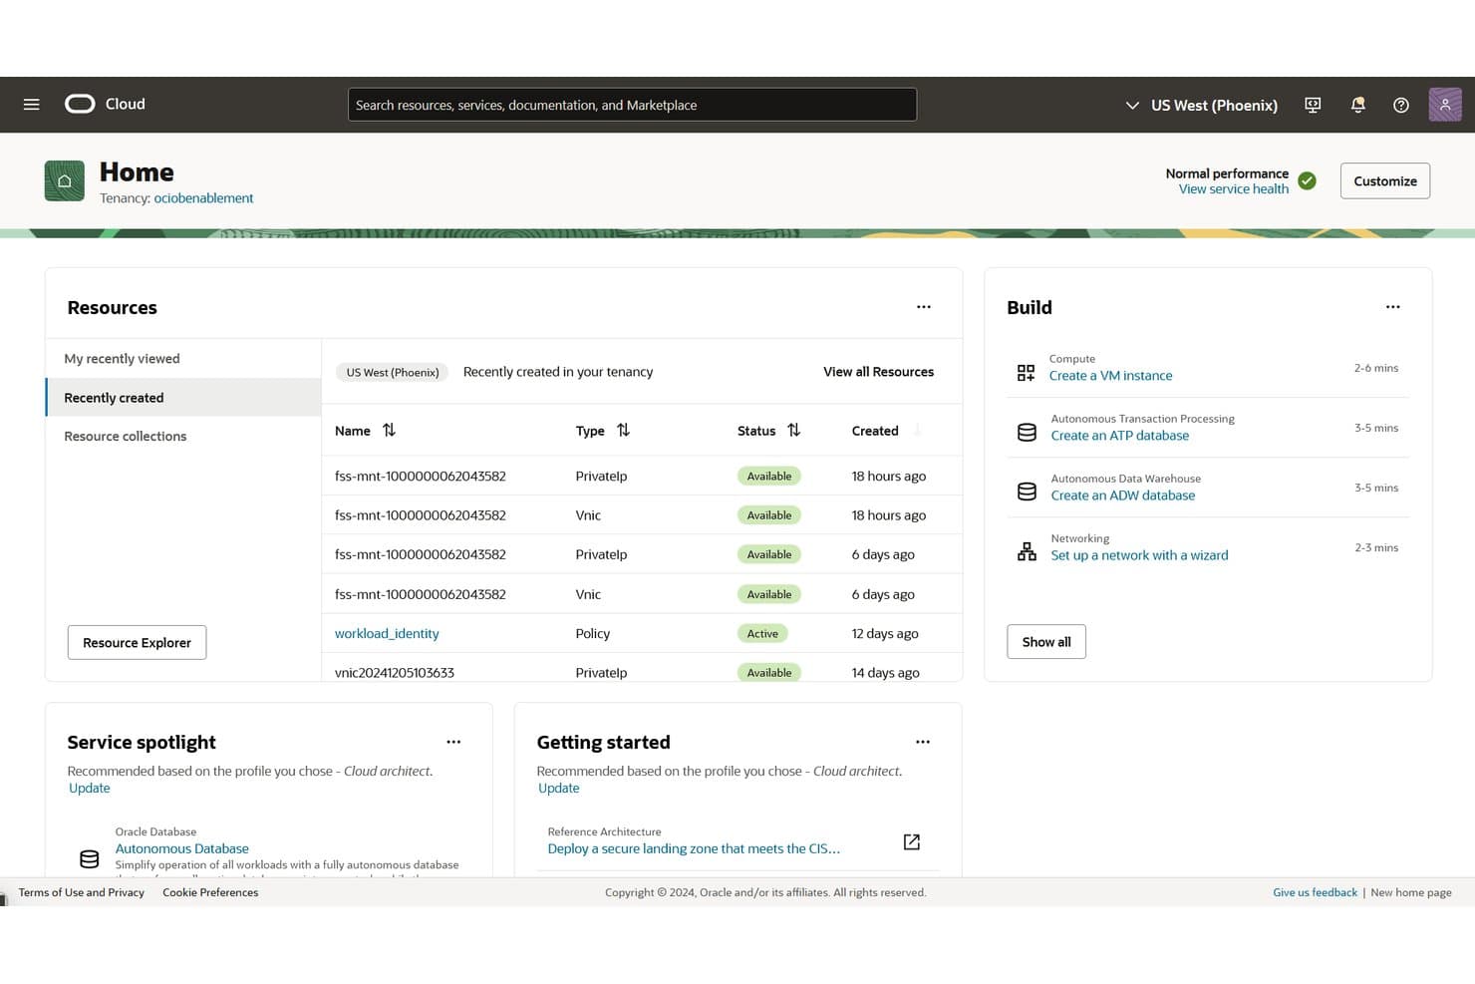The height and width of the screenshot is (984, 1475).
Task: Click Show all in Build panel
Action: (x=1046, y=642)
